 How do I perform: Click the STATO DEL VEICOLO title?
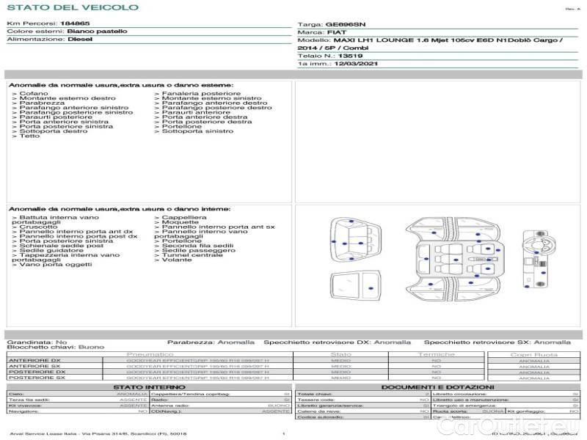coord(73,7)
